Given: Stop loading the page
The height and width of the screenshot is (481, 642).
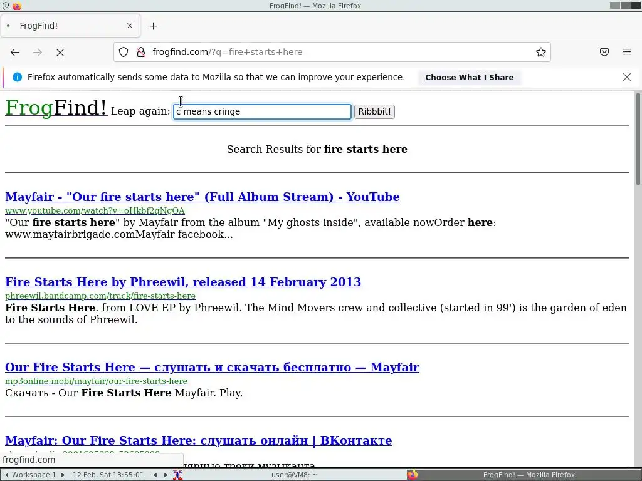Looking at the screenshot, I should tap(60, 53).
